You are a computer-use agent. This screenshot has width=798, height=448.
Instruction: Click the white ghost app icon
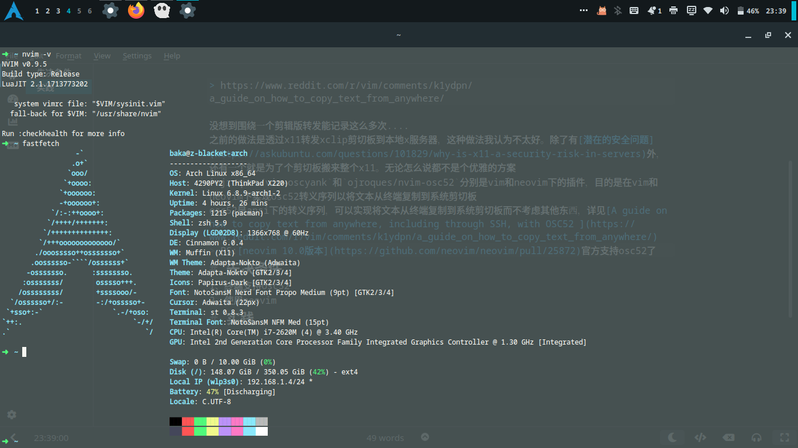pos(162,11)
